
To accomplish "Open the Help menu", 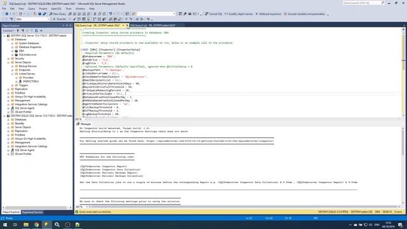I will (x=92, y=8).
